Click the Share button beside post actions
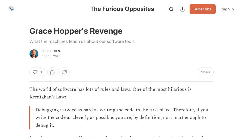The width and height of the screenshot is (243, 137). tap(206, 72)
